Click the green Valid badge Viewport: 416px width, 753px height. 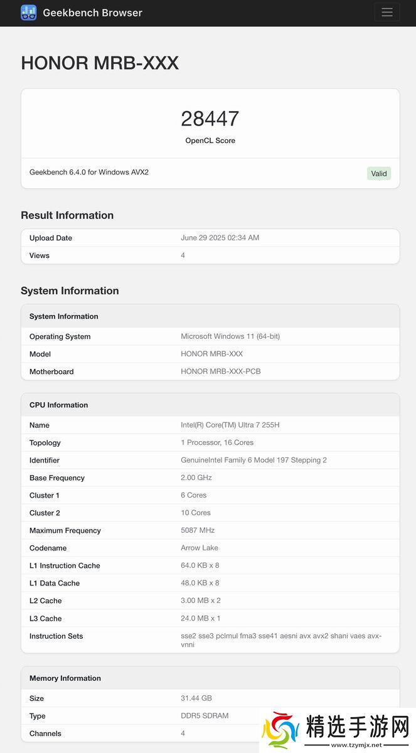click(x=379, y=173)
